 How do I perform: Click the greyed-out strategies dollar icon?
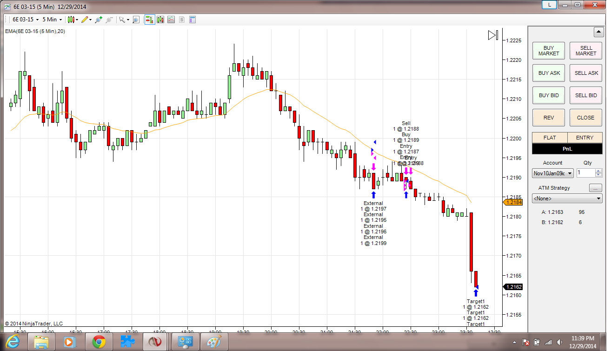point(182,20)
